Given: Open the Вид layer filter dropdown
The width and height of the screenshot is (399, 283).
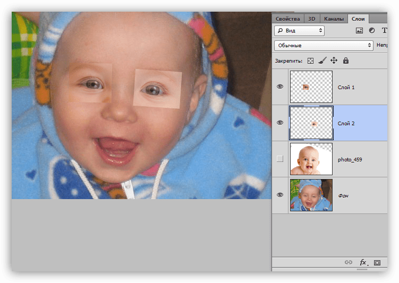Looking at the screenshot, I should 299,30.
